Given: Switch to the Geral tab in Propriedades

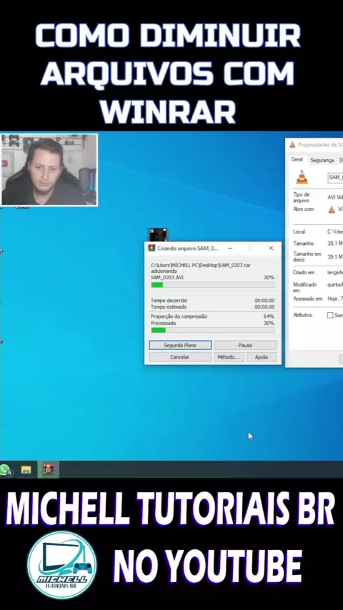Looking at the screenshot, I should click(297, 159).
